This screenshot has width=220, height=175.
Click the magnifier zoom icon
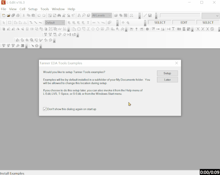pyautogui.click(x=84, y=16)
